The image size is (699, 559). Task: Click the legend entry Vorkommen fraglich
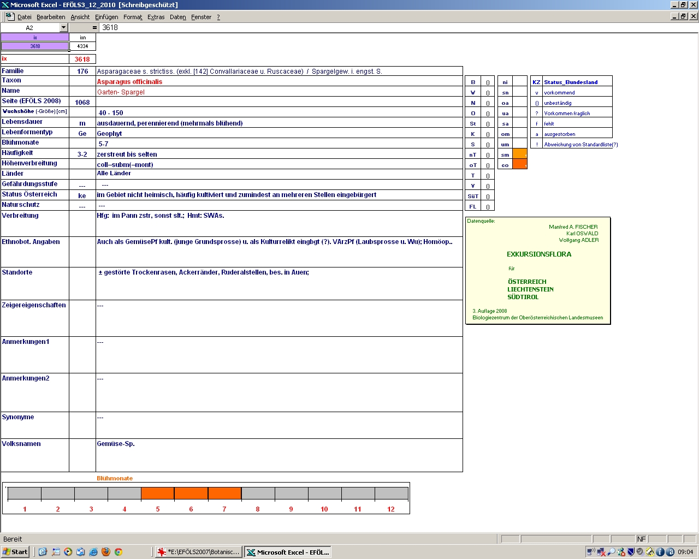click(567, 114)
